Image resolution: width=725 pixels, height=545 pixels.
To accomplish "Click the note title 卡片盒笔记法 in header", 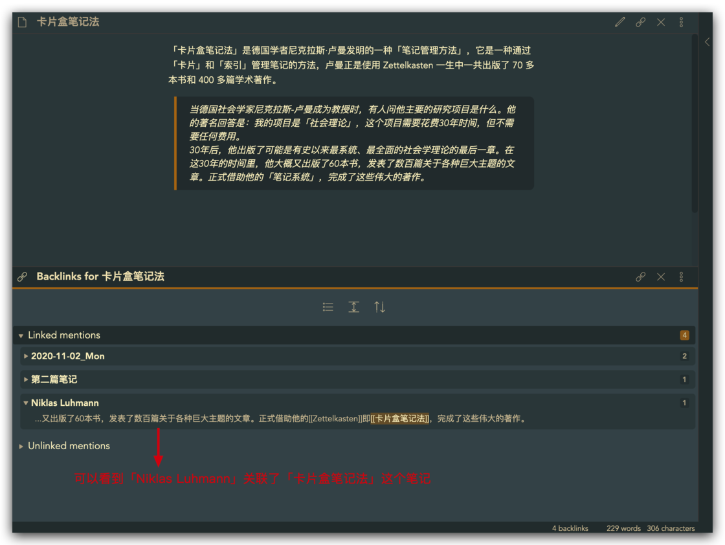I will 68,22.
